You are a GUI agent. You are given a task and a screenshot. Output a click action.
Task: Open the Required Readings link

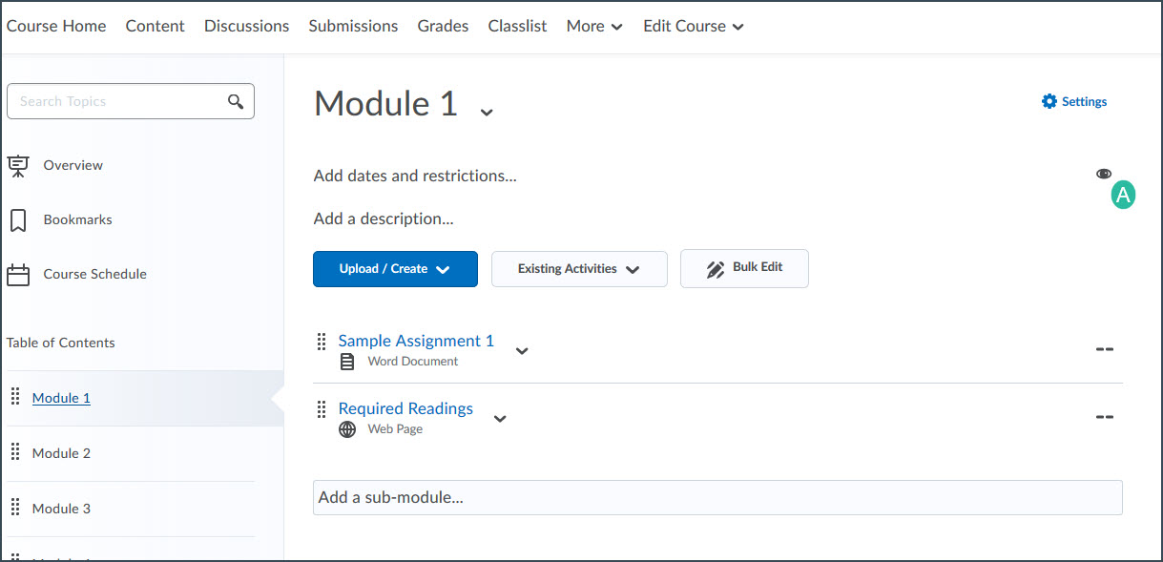[405, 407]
